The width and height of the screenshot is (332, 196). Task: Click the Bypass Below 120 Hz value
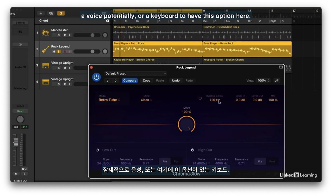click(x=215, y=100)
